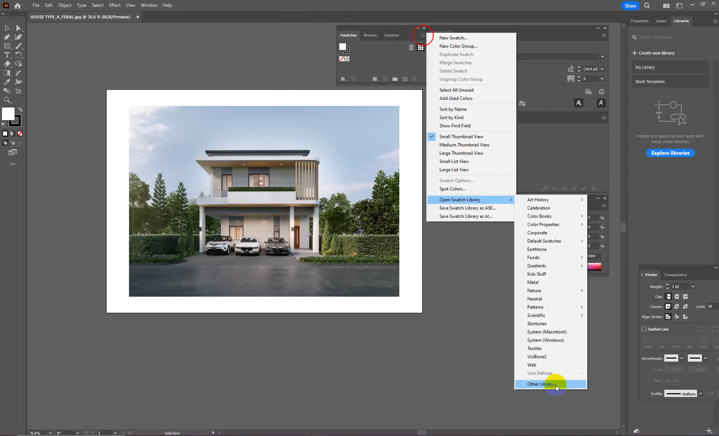The height and width of the screenshot is (436, 719).
Task: Pick the Direct Selection tool
Action: [18, 28]
